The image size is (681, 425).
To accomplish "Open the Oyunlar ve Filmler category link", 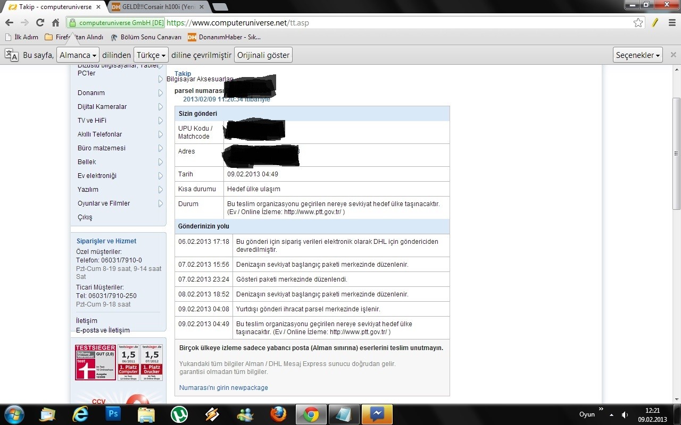I will click(104, 203).
